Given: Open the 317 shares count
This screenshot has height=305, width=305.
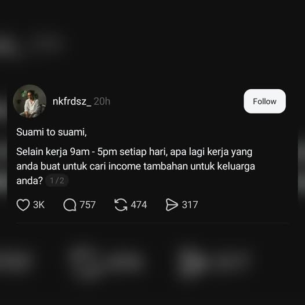Looking at the screenshot, I should 190,205.
